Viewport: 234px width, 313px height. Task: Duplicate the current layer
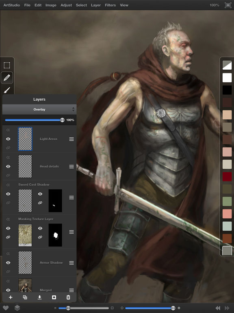point(25,297)
